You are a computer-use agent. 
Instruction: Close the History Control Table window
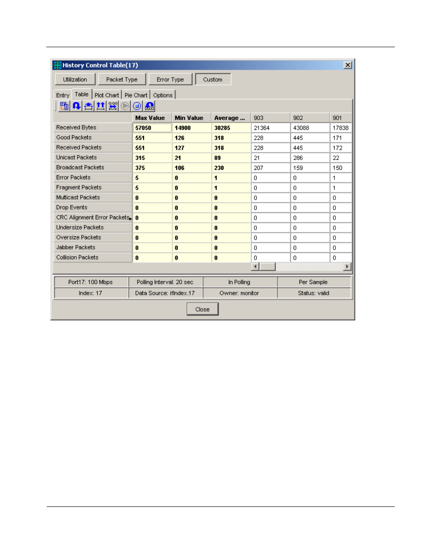(348, 65)
